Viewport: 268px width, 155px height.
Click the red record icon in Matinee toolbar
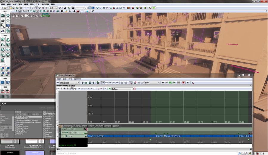(183, 83)
